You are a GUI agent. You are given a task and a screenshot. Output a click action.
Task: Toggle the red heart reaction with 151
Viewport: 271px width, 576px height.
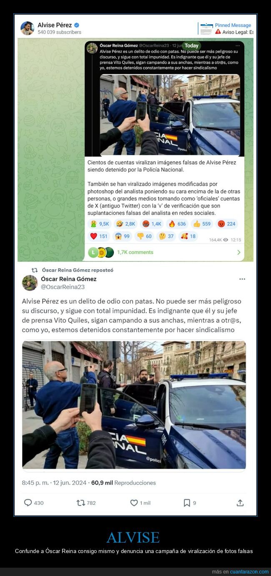pyautogui.click(x=99, y=236)
